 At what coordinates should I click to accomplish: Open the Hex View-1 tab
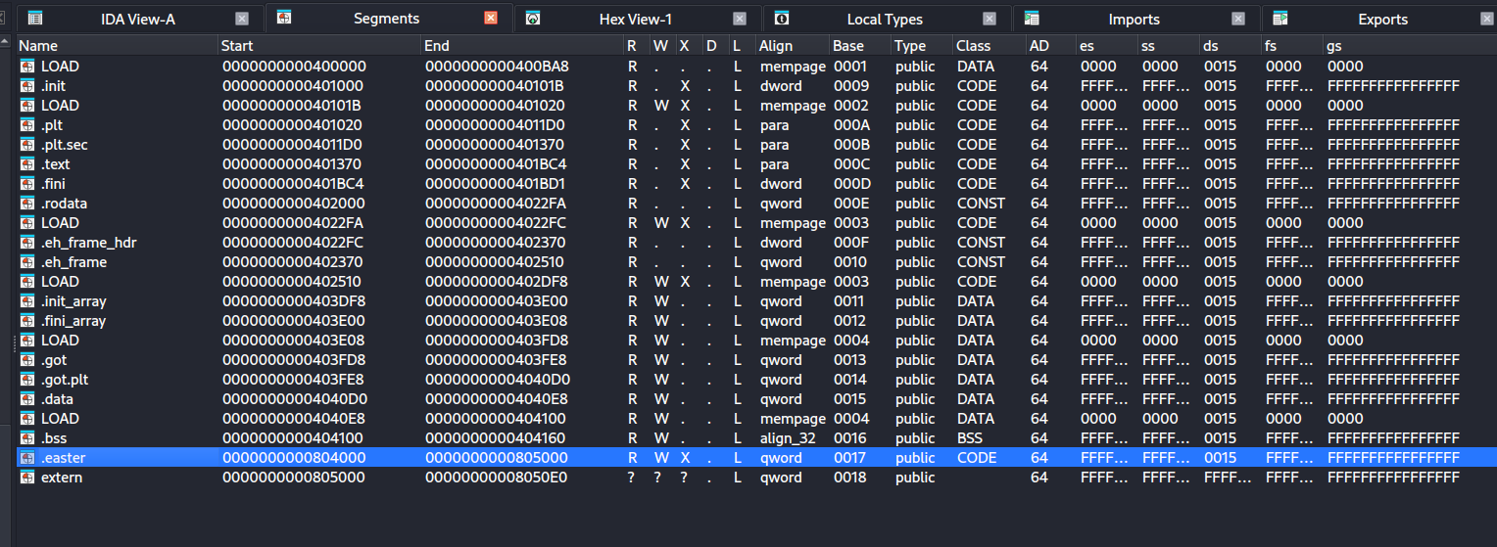[635, 20]
